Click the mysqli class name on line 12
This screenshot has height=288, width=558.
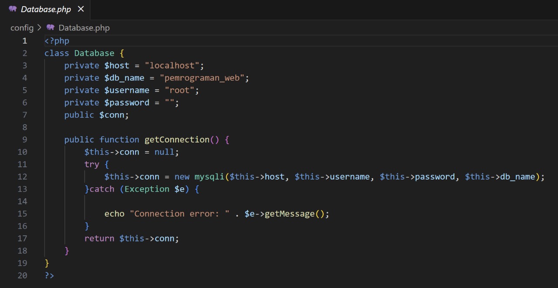(x=209, y=177)
